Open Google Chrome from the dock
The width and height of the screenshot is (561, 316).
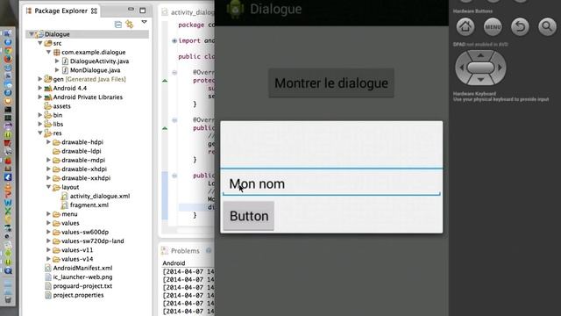pyautogui.click(x=8, y=51)
